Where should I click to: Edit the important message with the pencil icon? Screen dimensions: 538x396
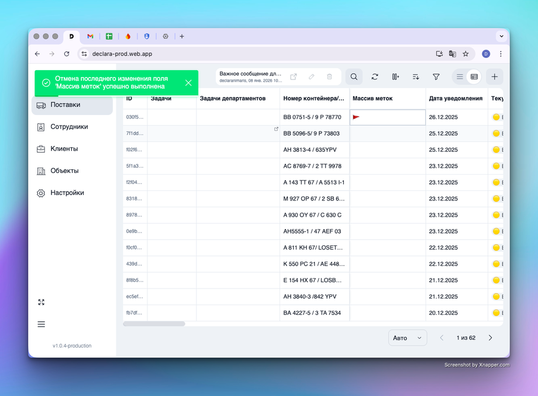tap(312, 77)
